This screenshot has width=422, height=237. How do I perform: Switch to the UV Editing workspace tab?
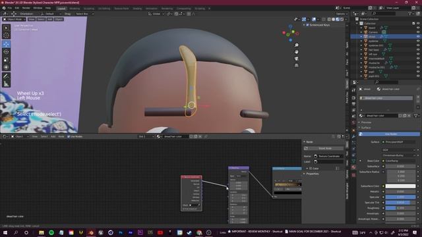[x=104, y=9]
